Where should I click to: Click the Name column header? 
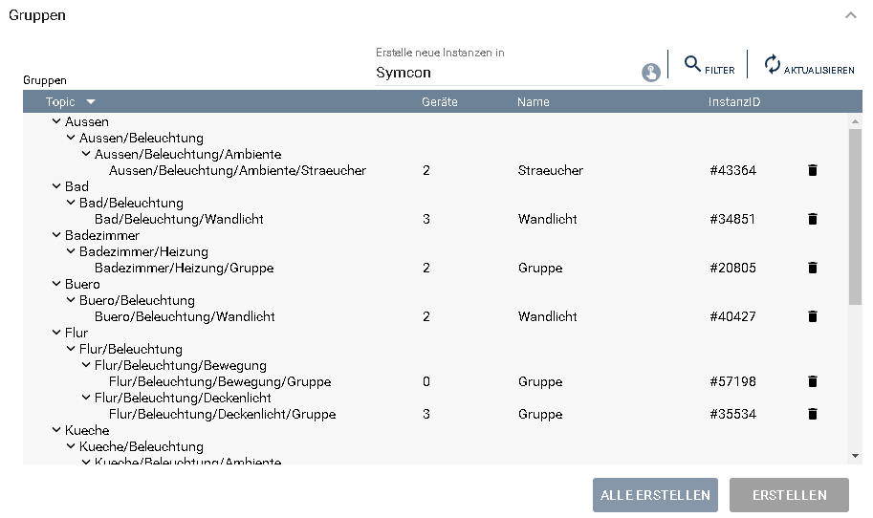(533, 102)
